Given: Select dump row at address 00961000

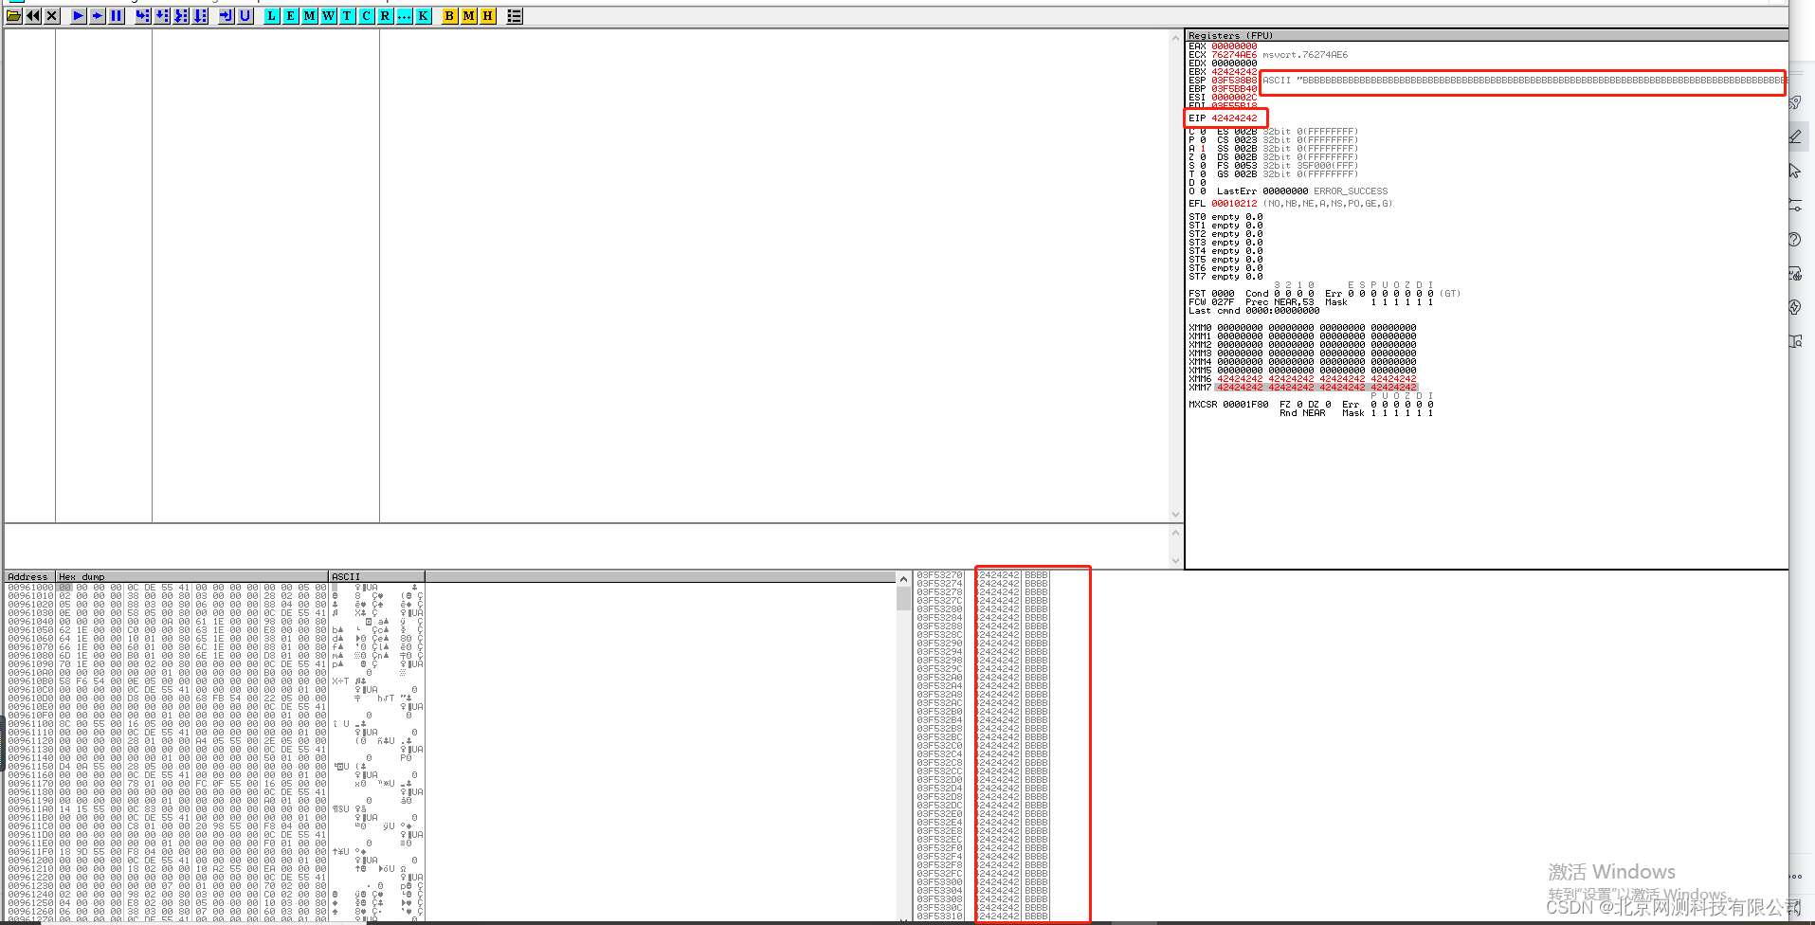Looking at the screenshot, I should (x=214, y=588).
